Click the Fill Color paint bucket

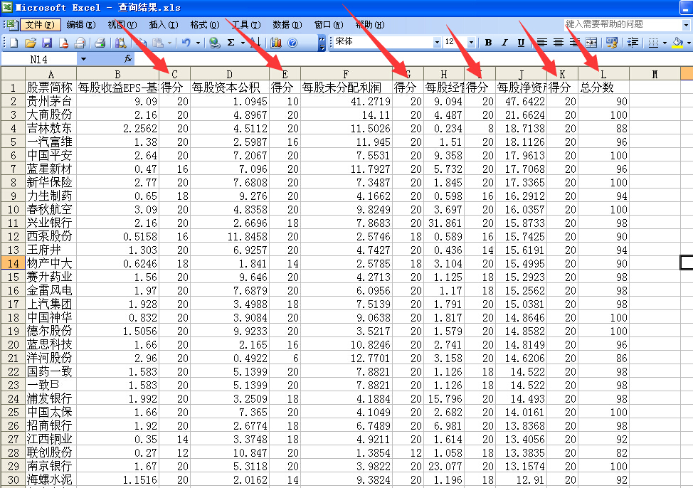[x=677, y=43]
